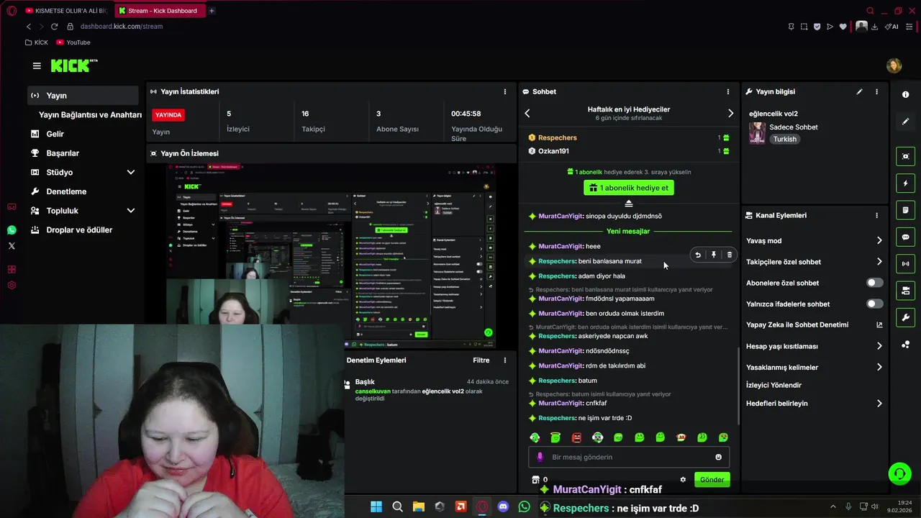Select Yayın in the sidebar
The height and width of the screenshot is (518, 921).
(83, 96)
